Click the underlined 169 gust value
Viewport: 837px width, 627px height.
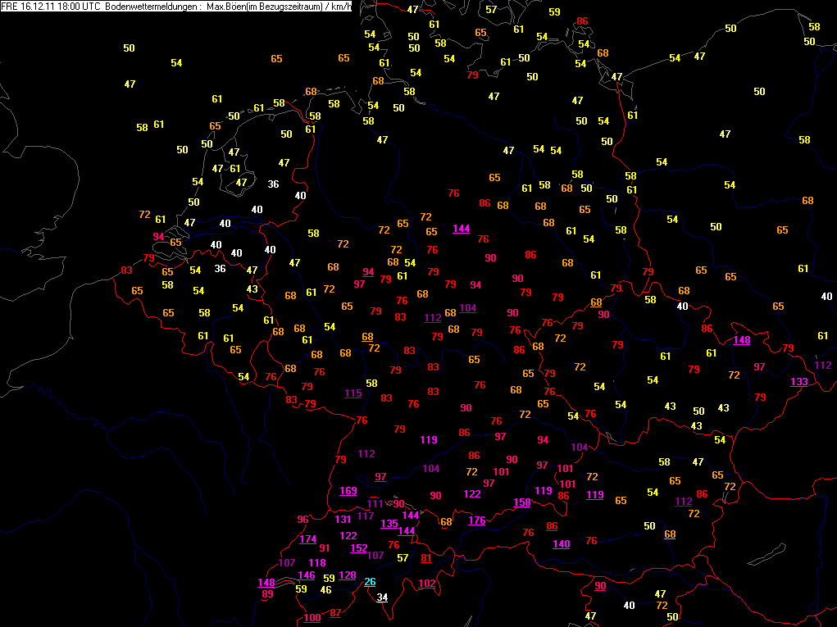(348, 491)
